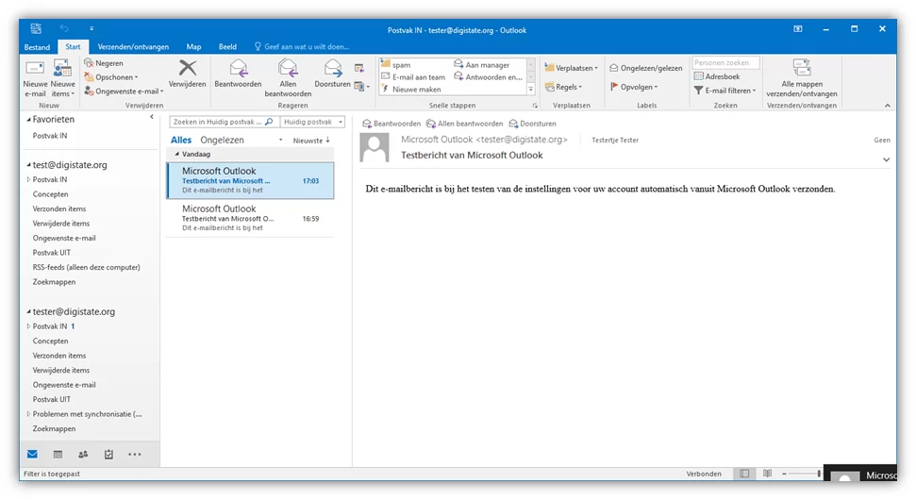Select Postvak IN under Favorieten
The width and height of the screenshot is (916, 500).
click(x=50, y=136)
